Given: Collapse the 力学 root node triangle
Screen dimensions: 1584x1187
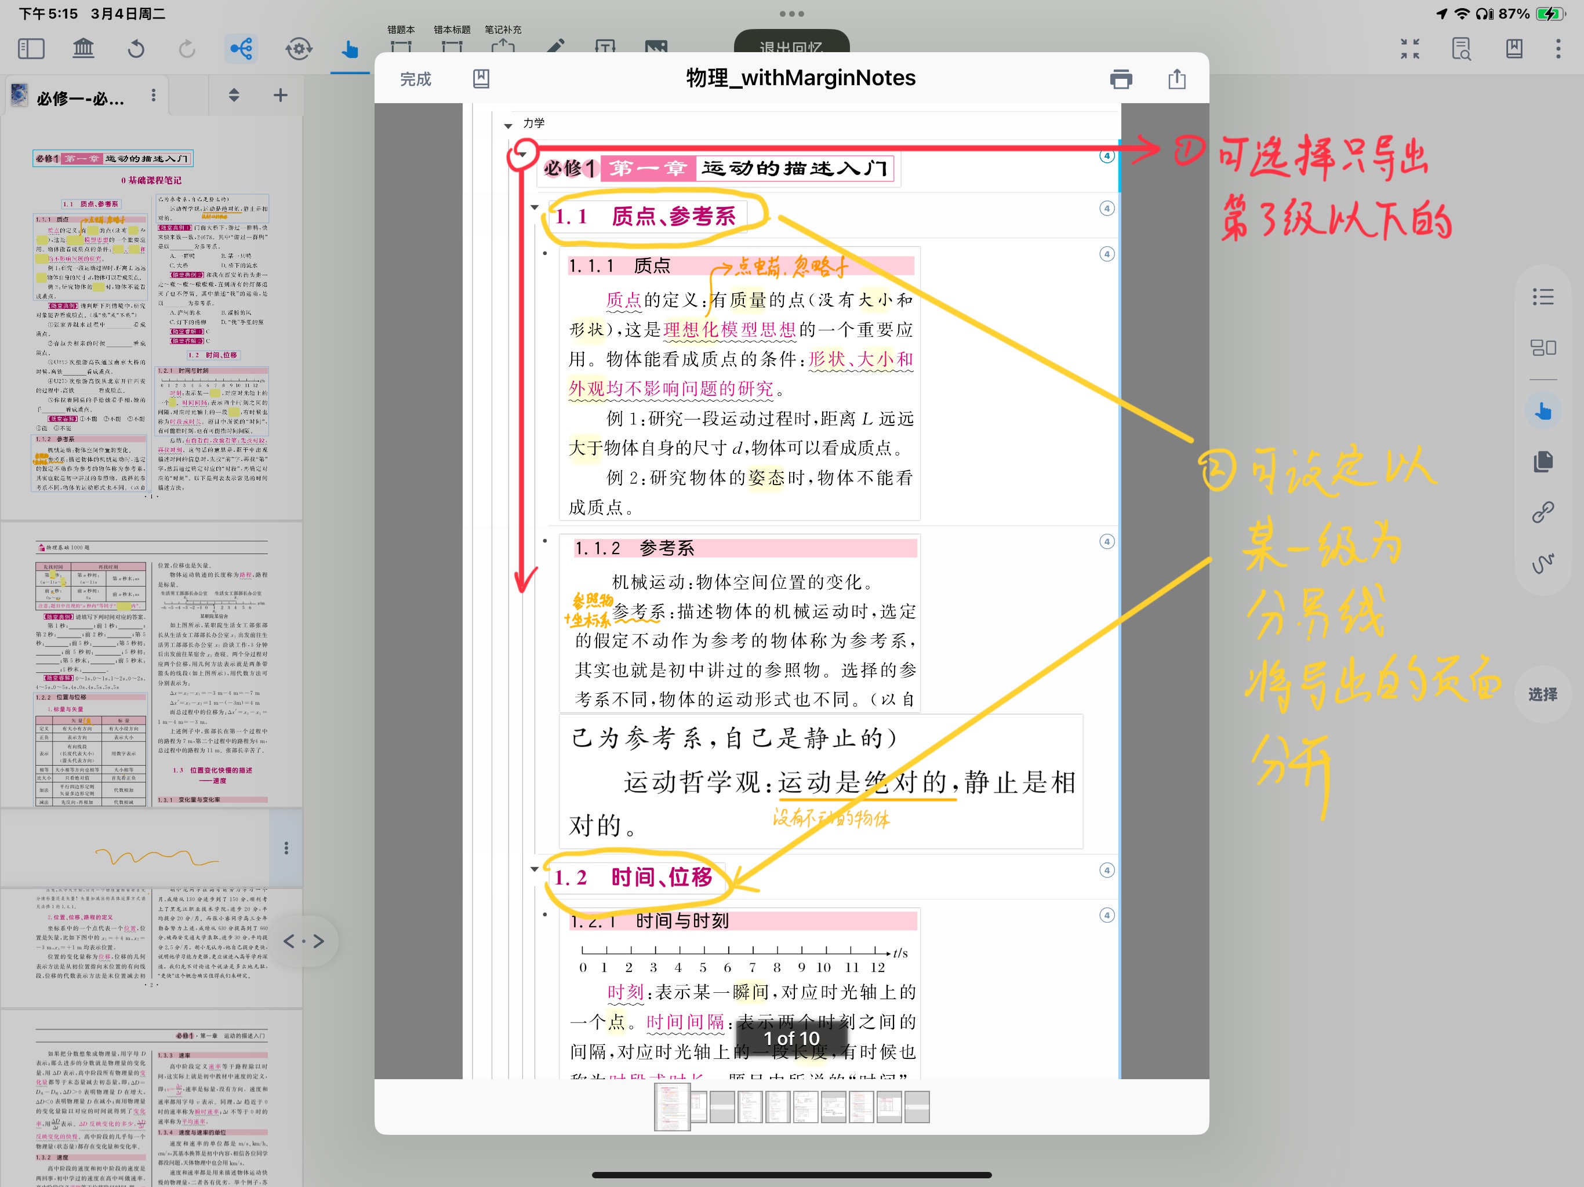Looking at the screenshot, I should coord(508,126).
